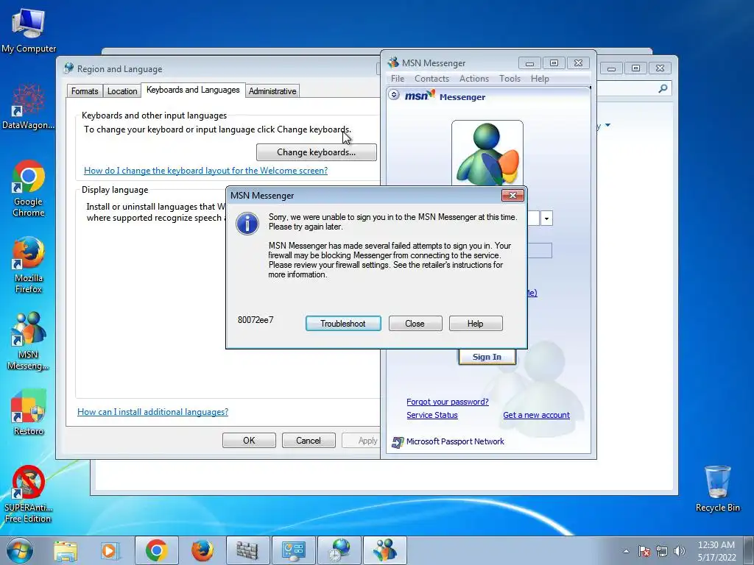Click the MSN Messenger title bar icon
This screenshot has width=754, height=565.
click(x=393, y=63)
